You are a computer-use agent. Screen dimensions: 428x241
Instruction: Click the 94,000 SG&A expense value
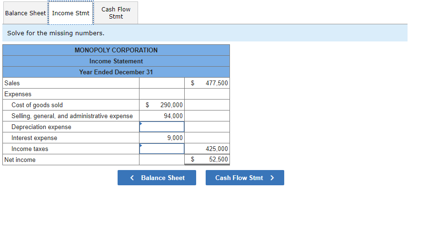173,116
